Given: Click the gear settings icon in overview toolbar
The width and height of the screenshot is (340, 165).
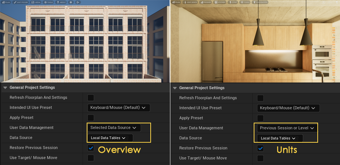Looking at the screenshot, I should [71, 2].
